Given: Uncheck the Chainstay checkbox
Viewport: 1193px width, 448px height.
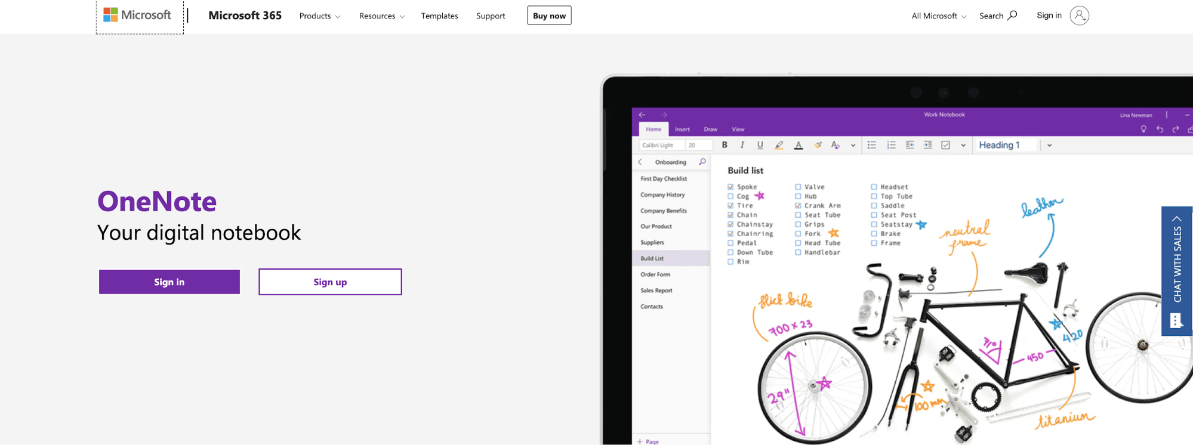Looking at the screenshot, I should [x=730, y=224].
